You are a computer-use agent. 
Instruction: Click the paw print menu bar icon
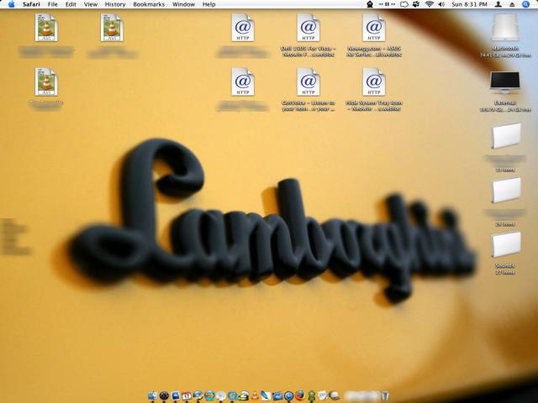pyautogui.click(x=416, y=4)
